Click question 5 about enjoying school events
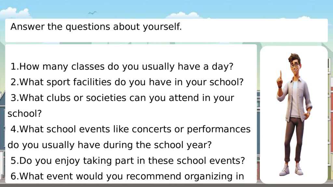Screen dimensions: 333x187 point(127,161)
